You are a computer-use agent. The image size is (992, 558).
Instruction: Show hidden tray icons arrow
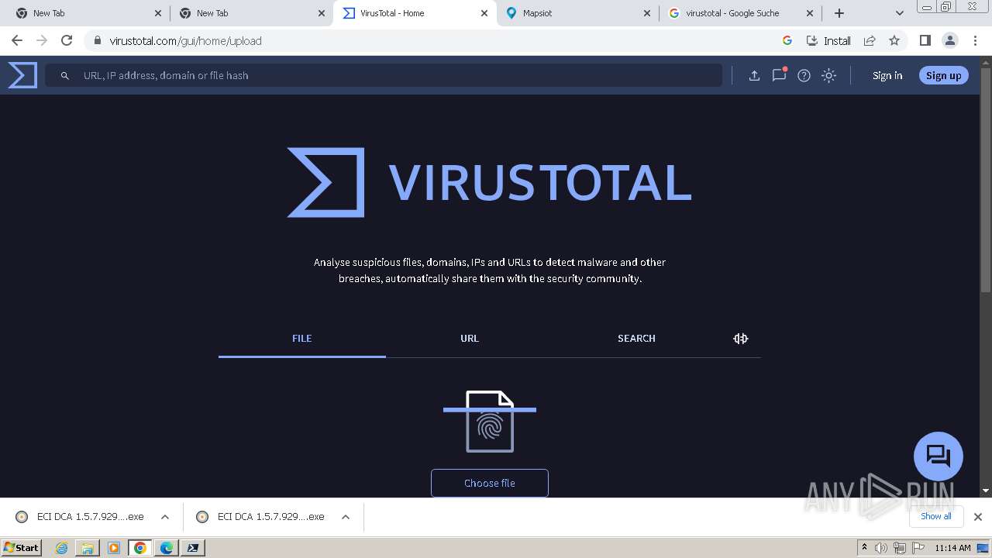[864, 547]
